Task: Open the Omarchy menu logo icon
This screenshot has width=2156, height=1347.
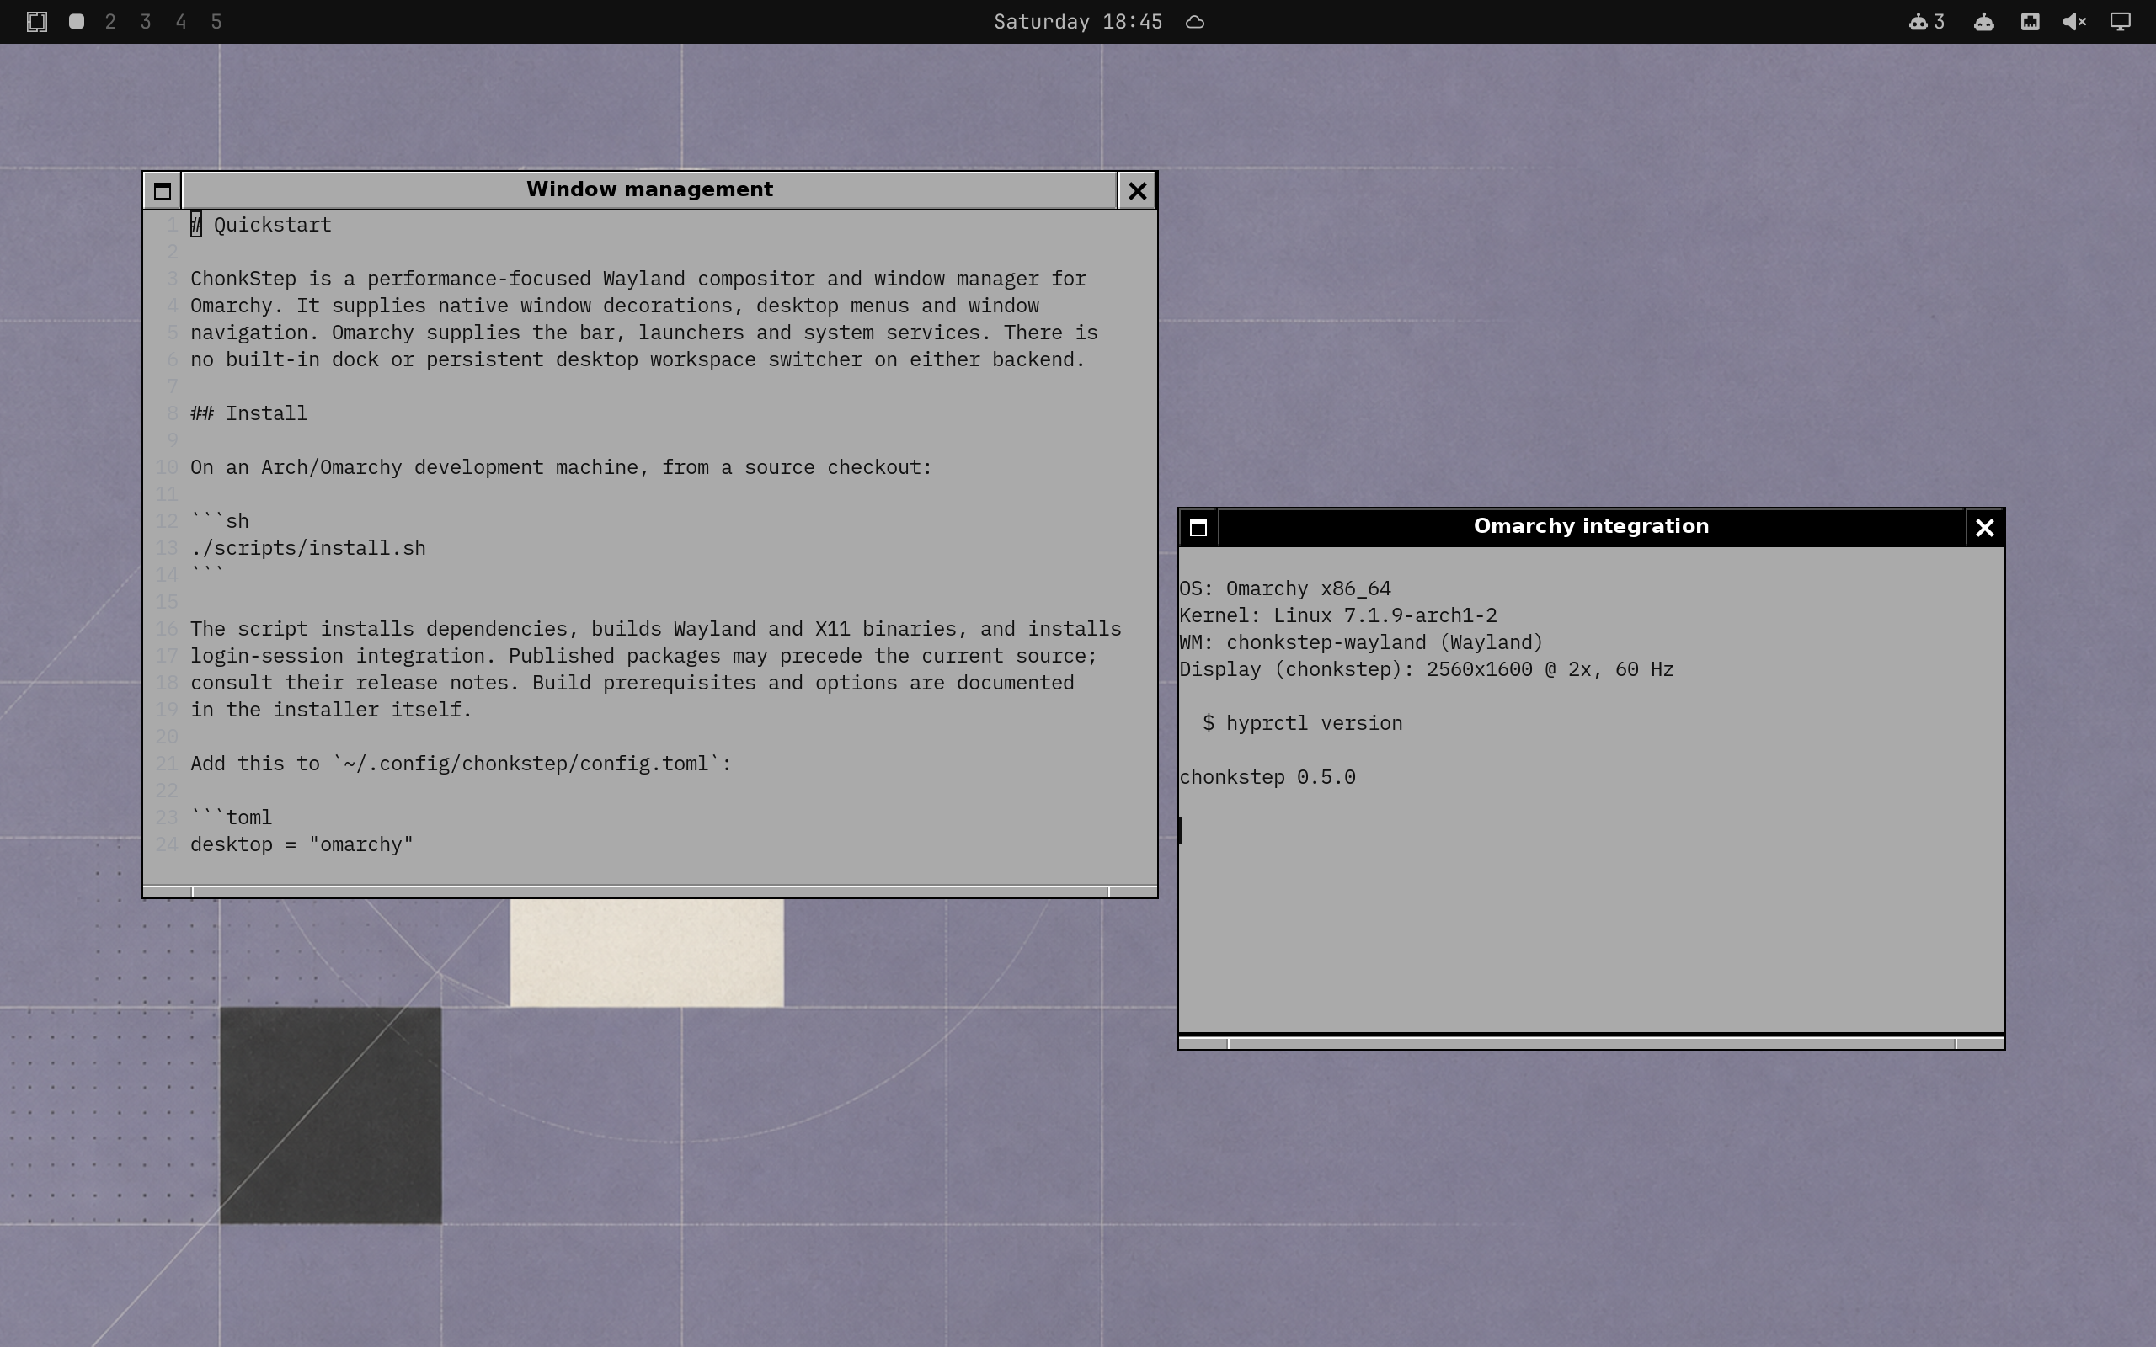Action: [x=36, y=21]
